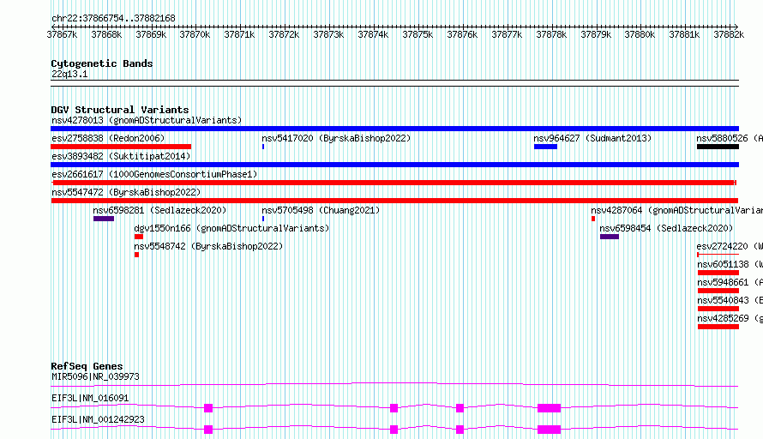
Task: Click the blue esv3893482 full-width bar
Action: tap(394, 165)
